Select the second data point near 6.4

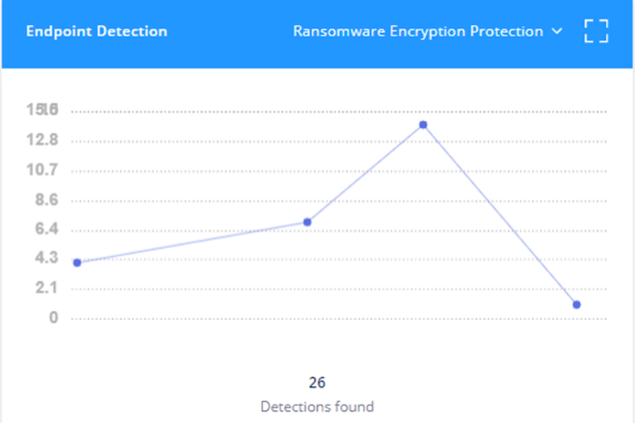(x=307, y=222)
